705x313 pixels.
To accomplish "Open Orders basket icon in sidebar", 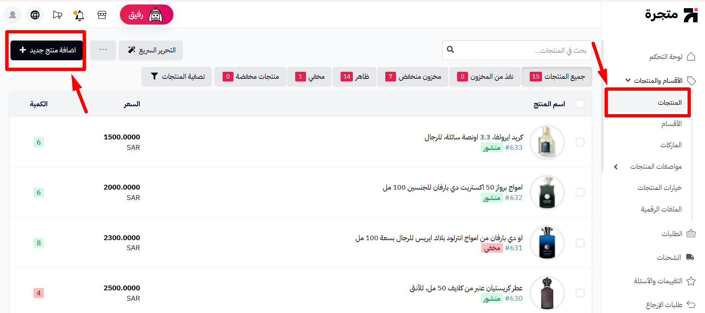I will click(691, 233).
